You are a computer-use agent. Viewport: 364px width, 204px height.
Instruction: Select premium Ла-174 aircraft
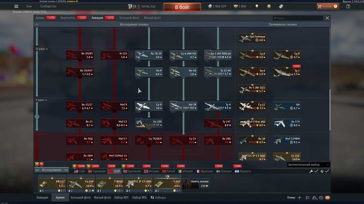(x=287, y=123)
